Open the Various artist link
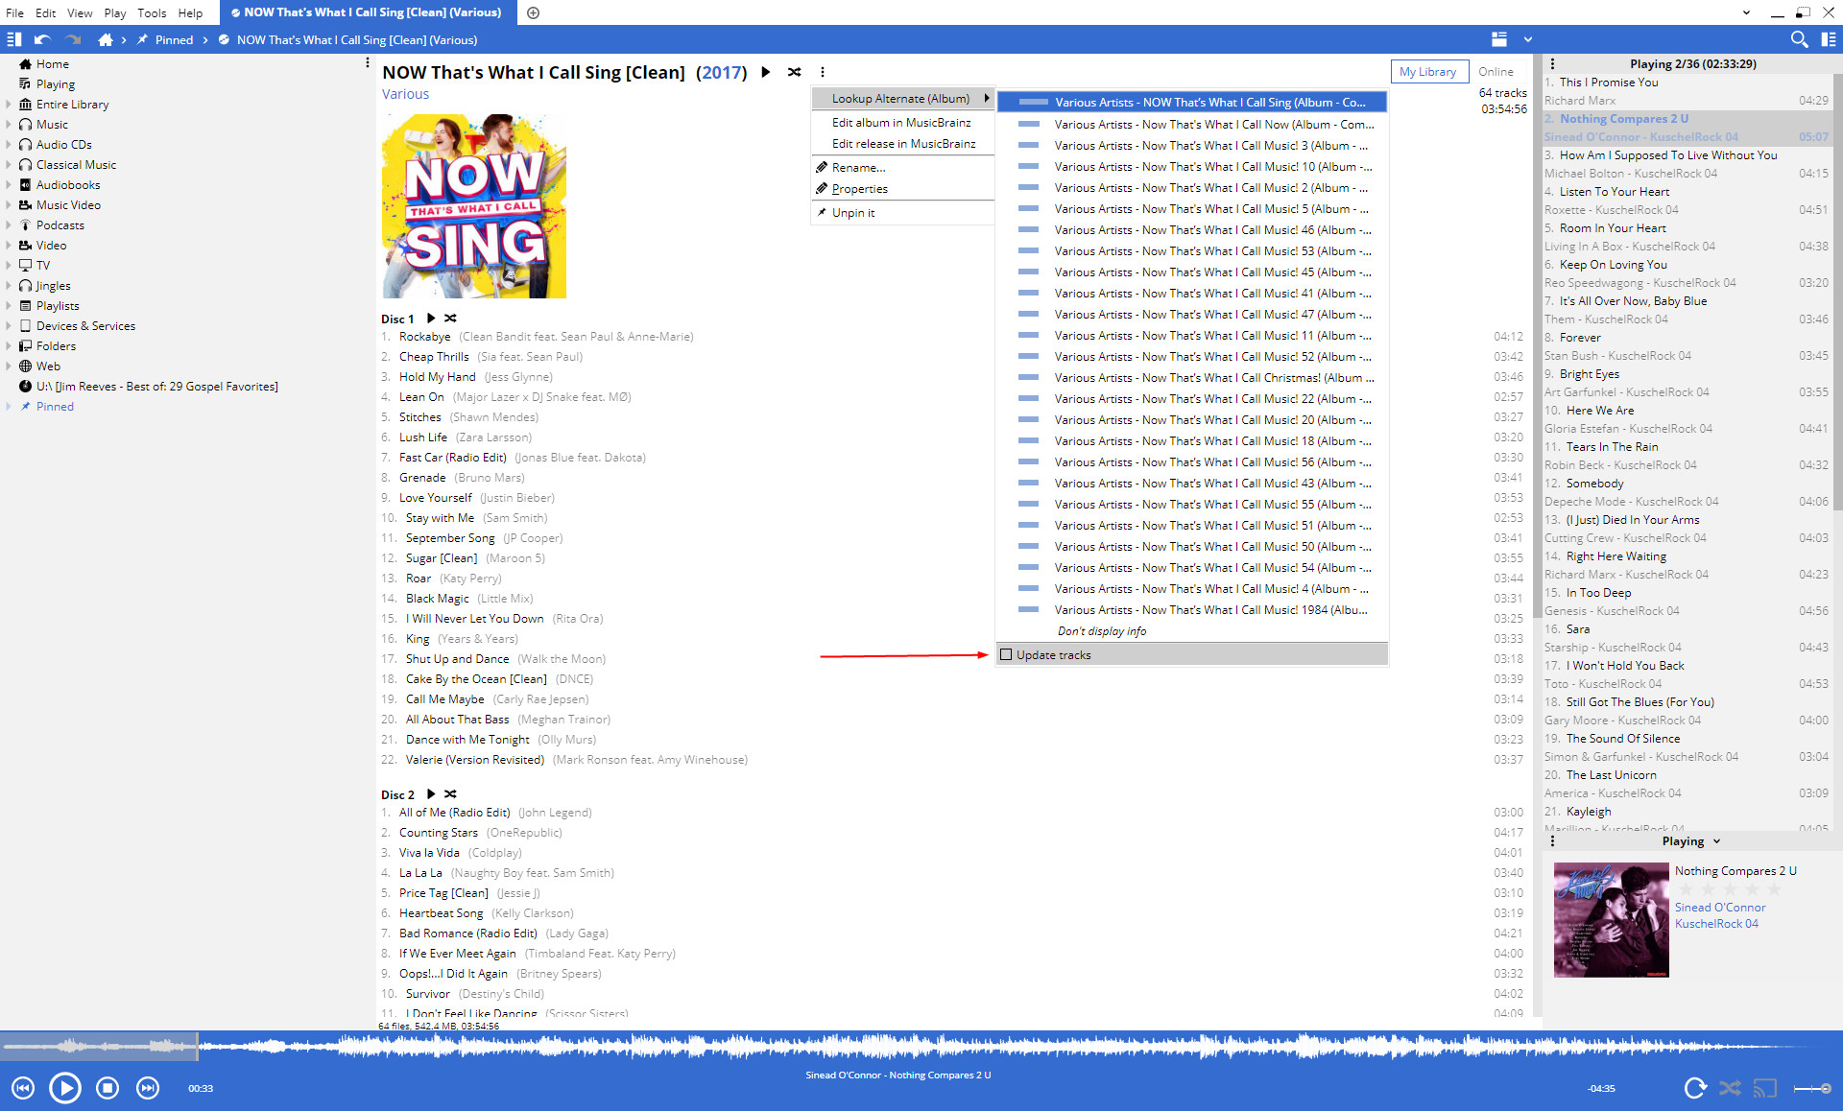 point(405,94)
